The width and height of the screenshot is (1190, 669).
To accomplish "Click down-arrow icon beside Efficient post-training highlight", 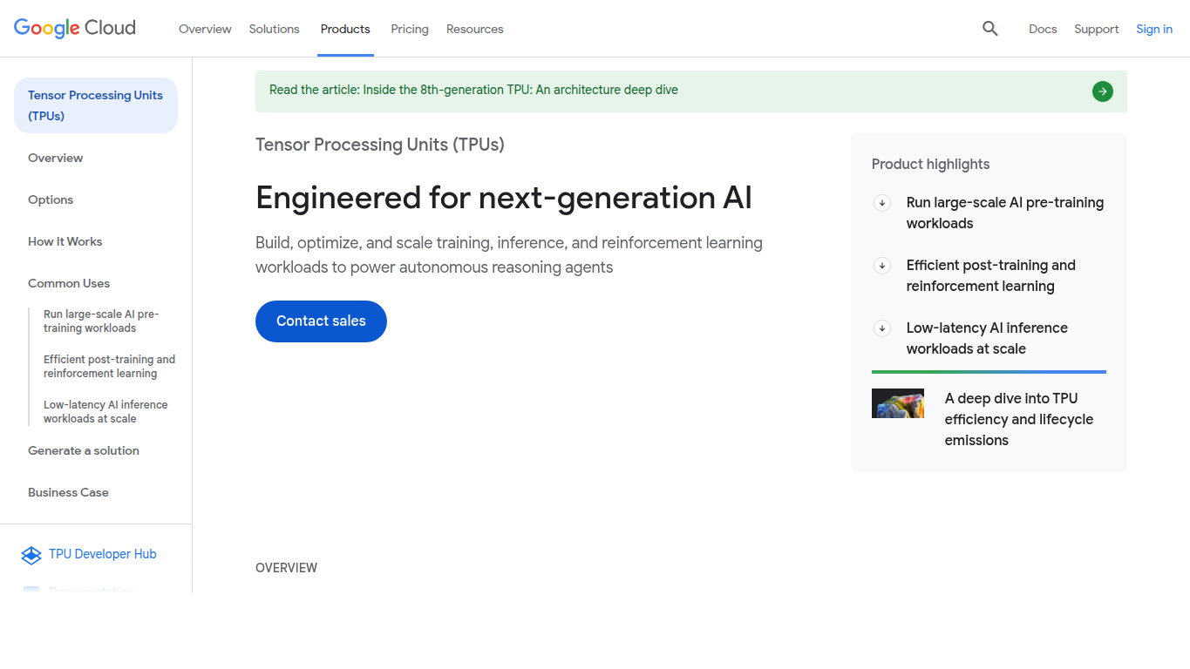I will coord(882,266).
